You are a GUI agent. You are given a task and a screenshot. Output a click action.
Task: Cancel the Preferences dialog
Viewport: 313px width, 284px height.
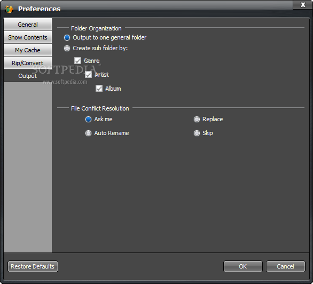(286, 266)
